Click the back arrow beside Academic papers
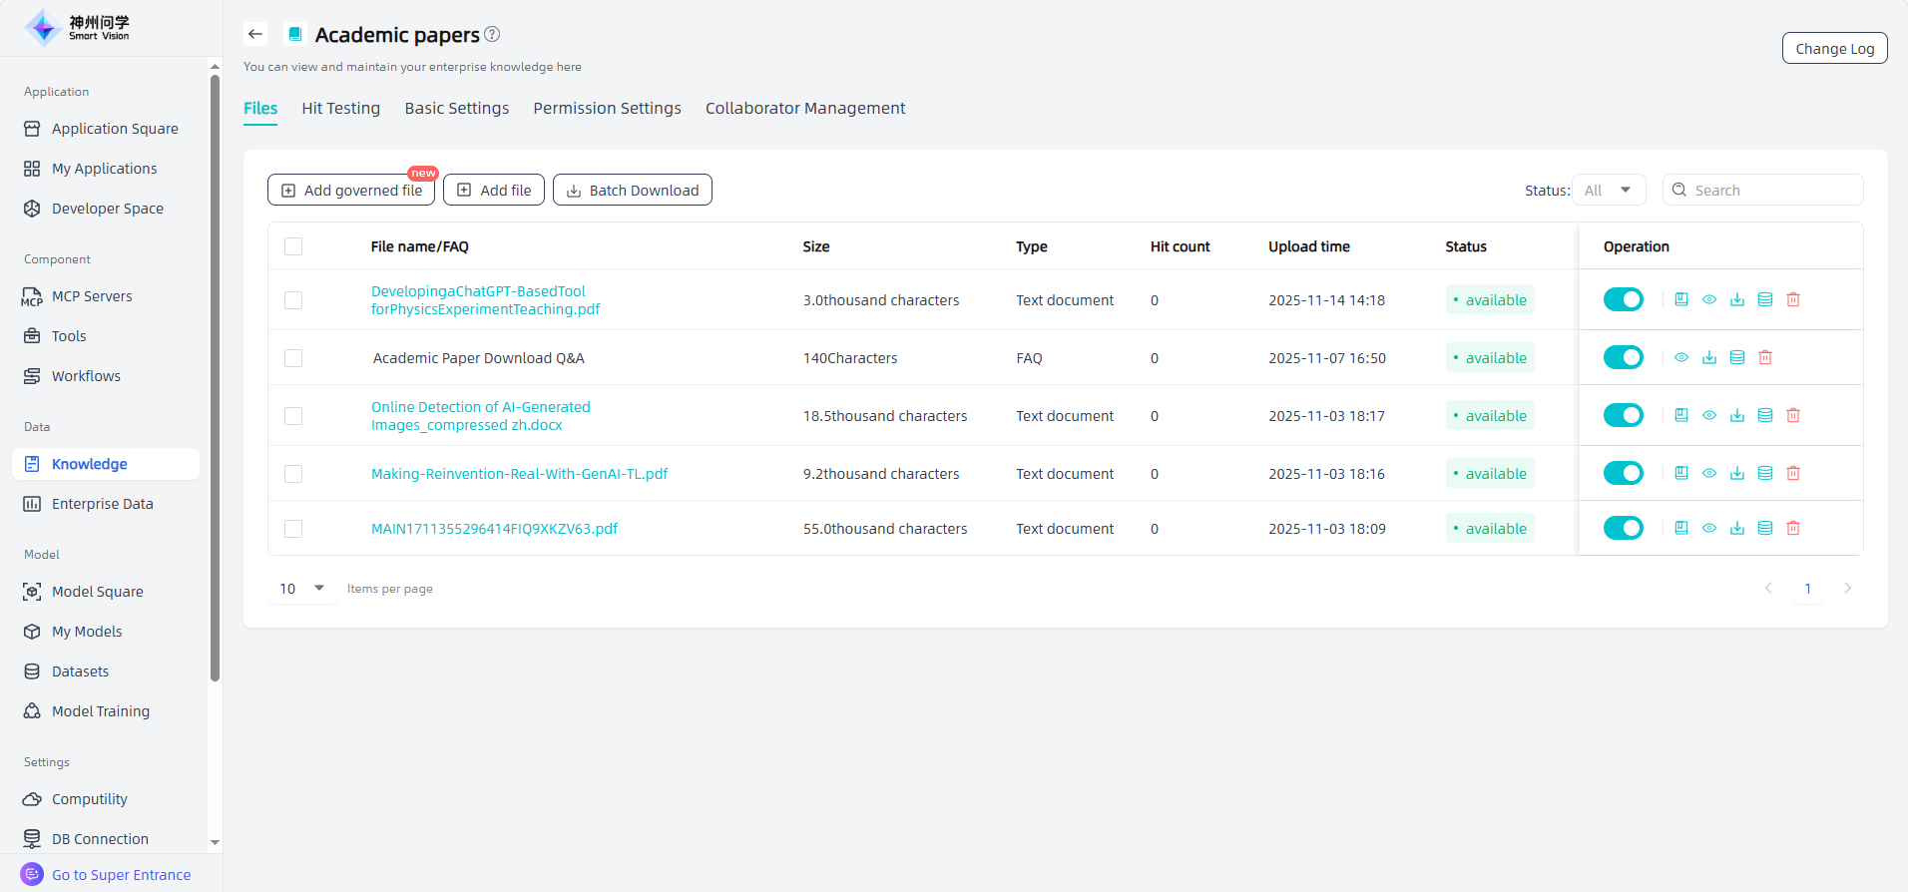Viewport: 1908px width, 892px height. 255,34
